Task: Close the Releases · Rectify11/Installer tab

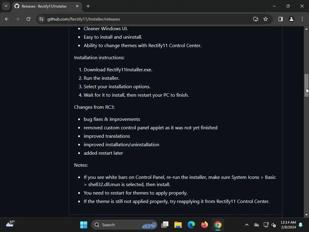Action: (x=77, y=6)
